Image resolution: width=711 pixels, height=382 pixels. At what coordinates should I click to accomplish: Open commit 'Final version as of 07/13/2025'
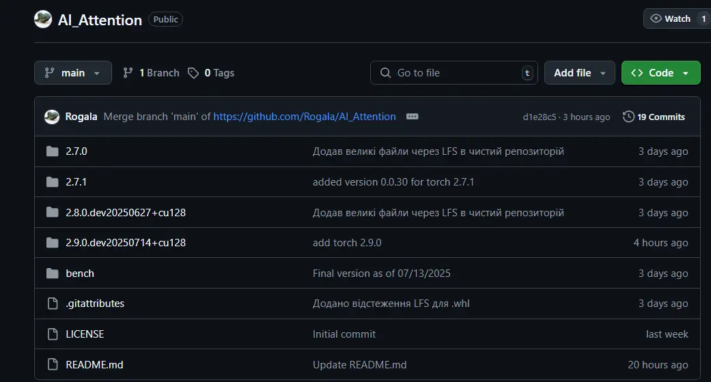tap(381, 274)
